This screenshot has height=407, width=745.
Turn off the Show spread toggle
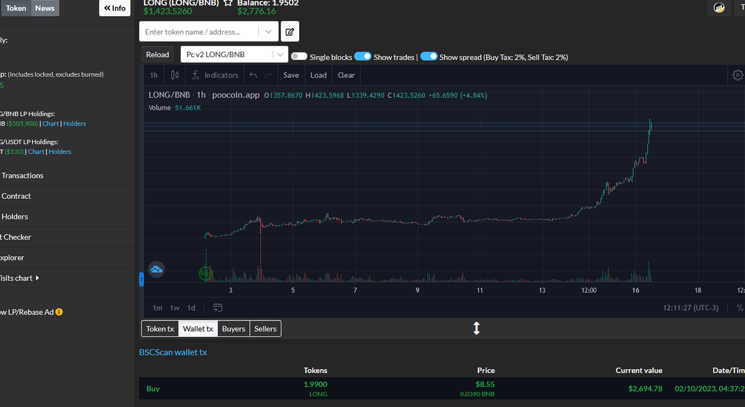(x=429, y=57)
